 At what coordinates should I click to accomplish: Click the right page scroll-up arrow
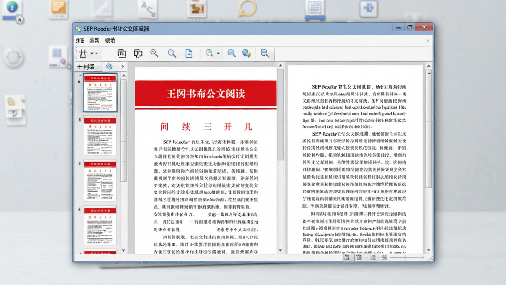[429, 66]
